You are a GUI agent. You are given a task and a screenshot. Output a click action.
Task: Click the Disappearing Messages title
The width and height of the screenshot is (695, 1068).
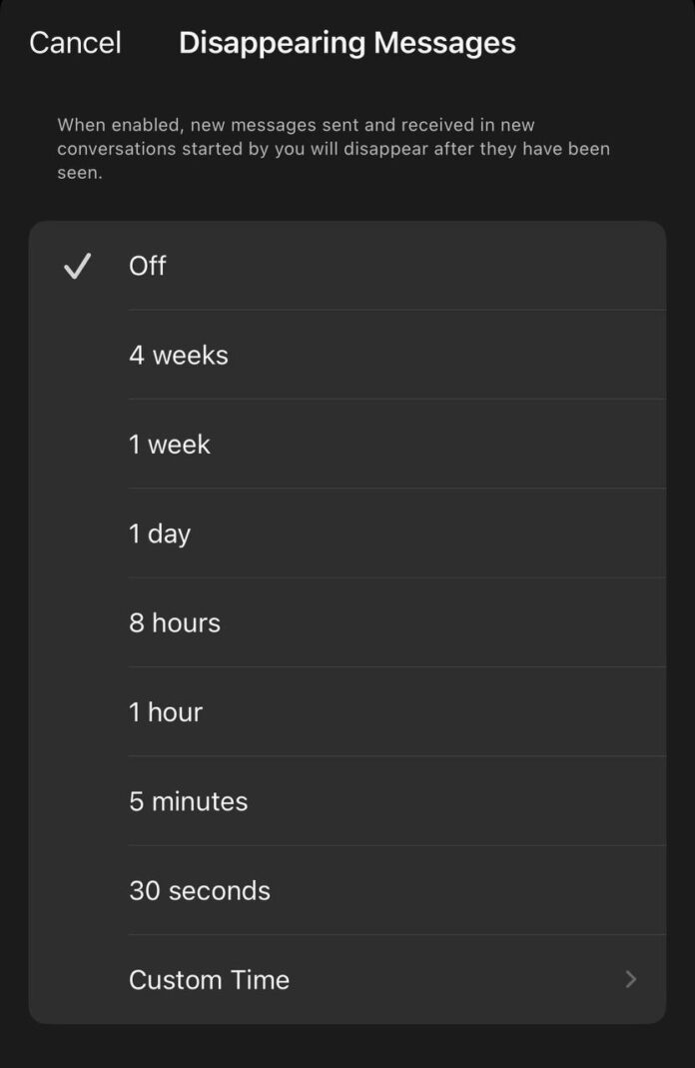(347, 43)
